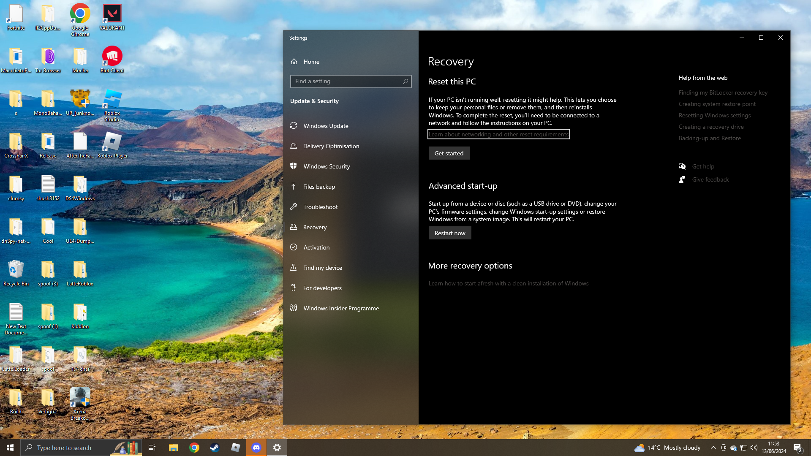Click the Get help link

pyautogui.click(x=703, y=166)
